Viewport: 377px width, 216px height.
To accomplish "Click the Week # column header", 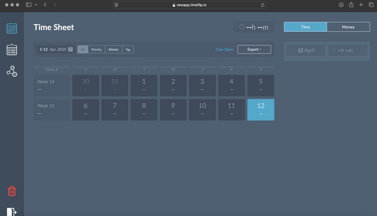I will coord(52,69).
